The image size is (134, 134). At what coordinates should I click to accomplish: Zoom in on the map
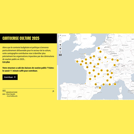[x=60, y=35]
